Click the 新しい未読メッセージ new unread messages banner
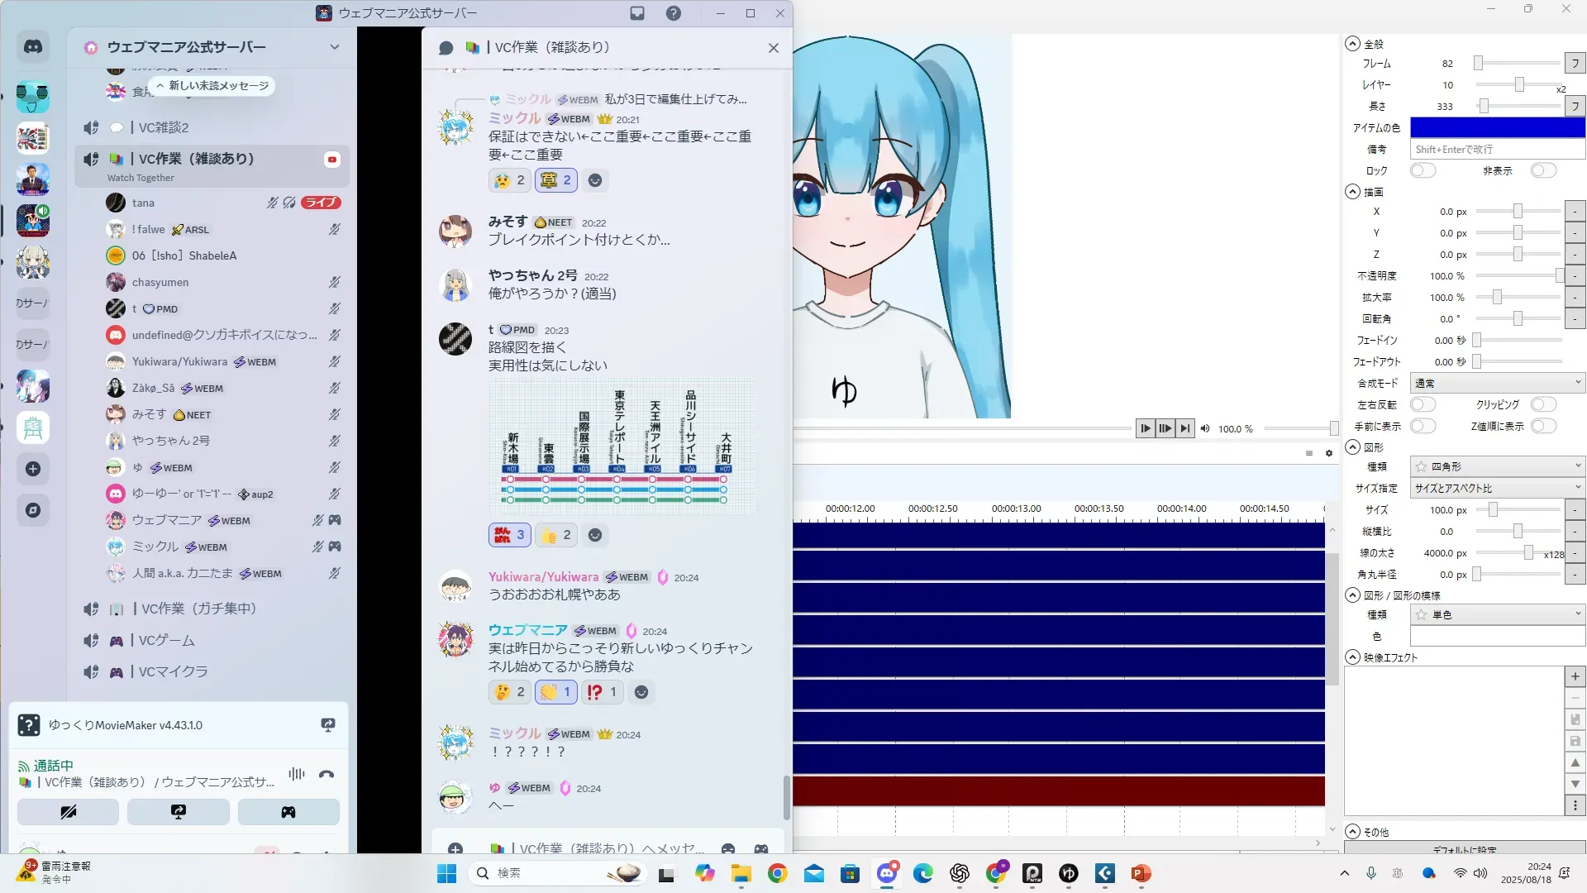1587x893 pixels. pos(213,86)
